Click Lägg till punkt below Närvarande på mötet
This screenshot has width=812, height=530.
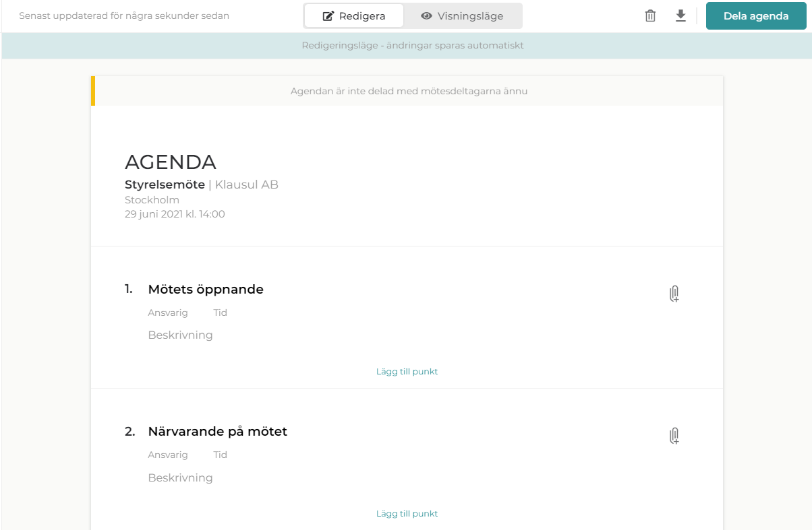pyautogui.click(x=407, y=513)
